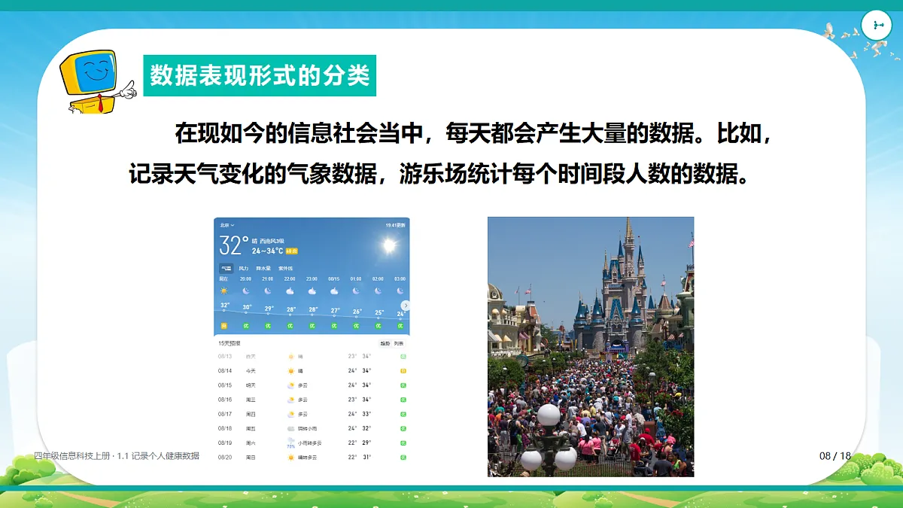
Task: Click the cloudy icon for 08/17 周四
Action: point(290,414)
